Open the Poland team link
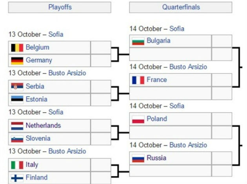Viewport: 247px width, 184px height. (156, 119)
